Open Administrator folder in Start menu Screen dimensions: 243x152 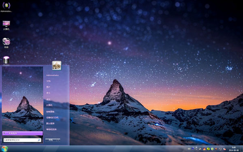(52, 75)
